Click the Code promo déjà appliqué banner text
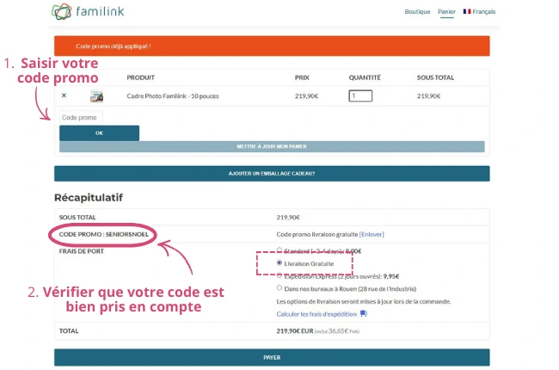559x370 pixels. click(113, 46)
